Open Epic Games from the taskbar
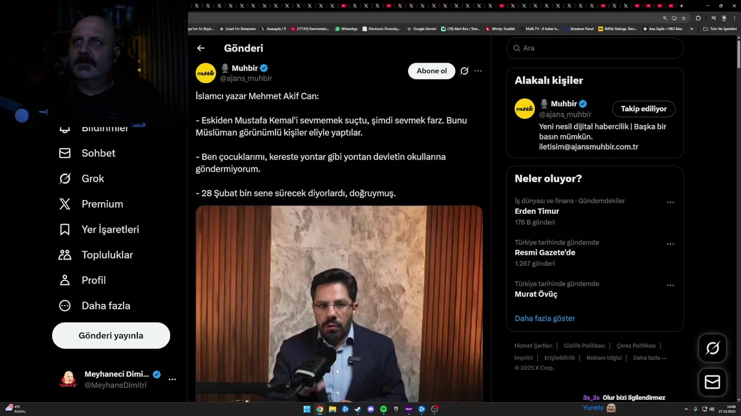The height and width of the screenshot is (416, 741). [396, 409]
